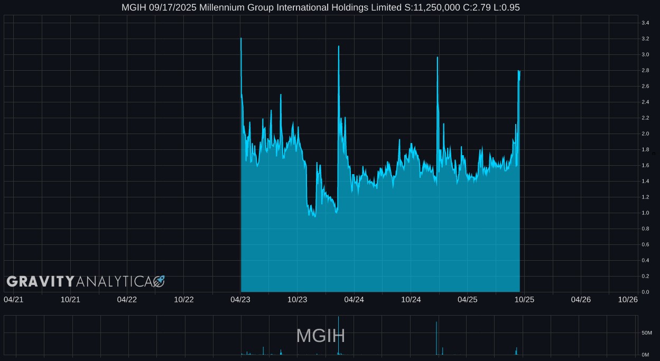
Task: Pick the 10/22 x-axis date label
Action: [x=184, y=299]
